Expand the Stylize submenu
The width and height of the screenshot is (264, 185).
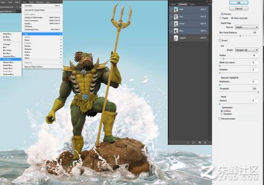[x=42, y=52]
